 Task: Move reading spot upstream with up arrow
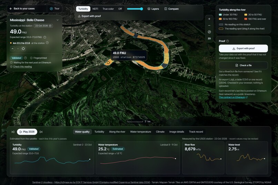coord(12,49)
